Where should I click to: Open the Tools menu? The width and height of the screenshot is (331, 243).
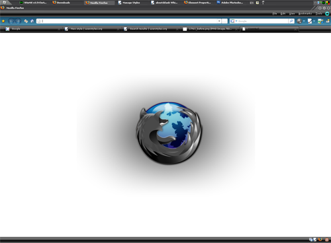click(319, 14)
